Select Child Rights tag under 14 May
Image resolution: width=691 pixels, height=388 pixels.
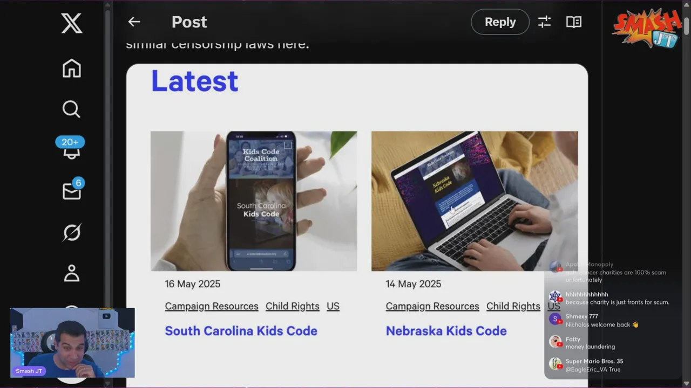513,306
